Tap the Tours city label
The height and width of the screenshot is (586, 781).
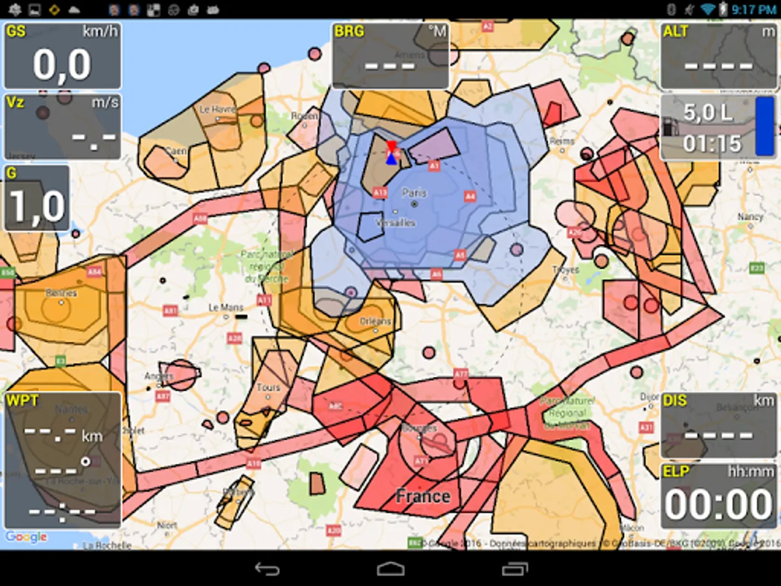tap(269, 387)
